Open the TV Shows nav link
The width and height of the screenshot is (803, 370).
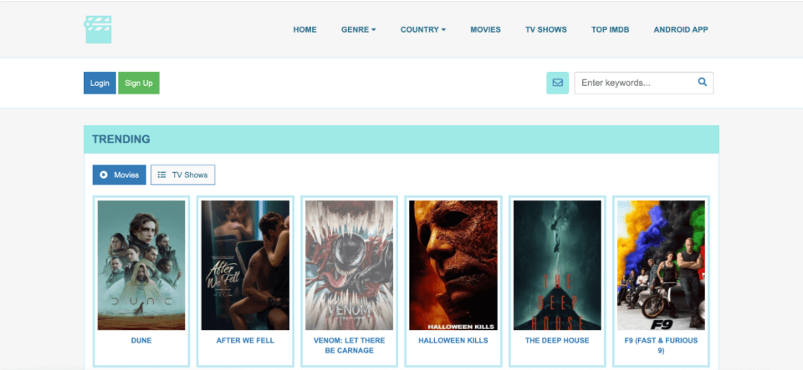[546, 29]
